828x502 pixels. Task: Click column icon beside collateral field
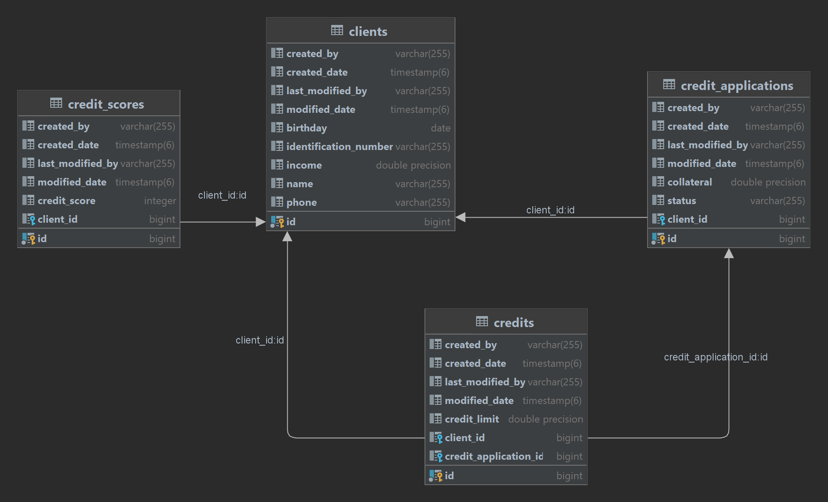(658, 182)
